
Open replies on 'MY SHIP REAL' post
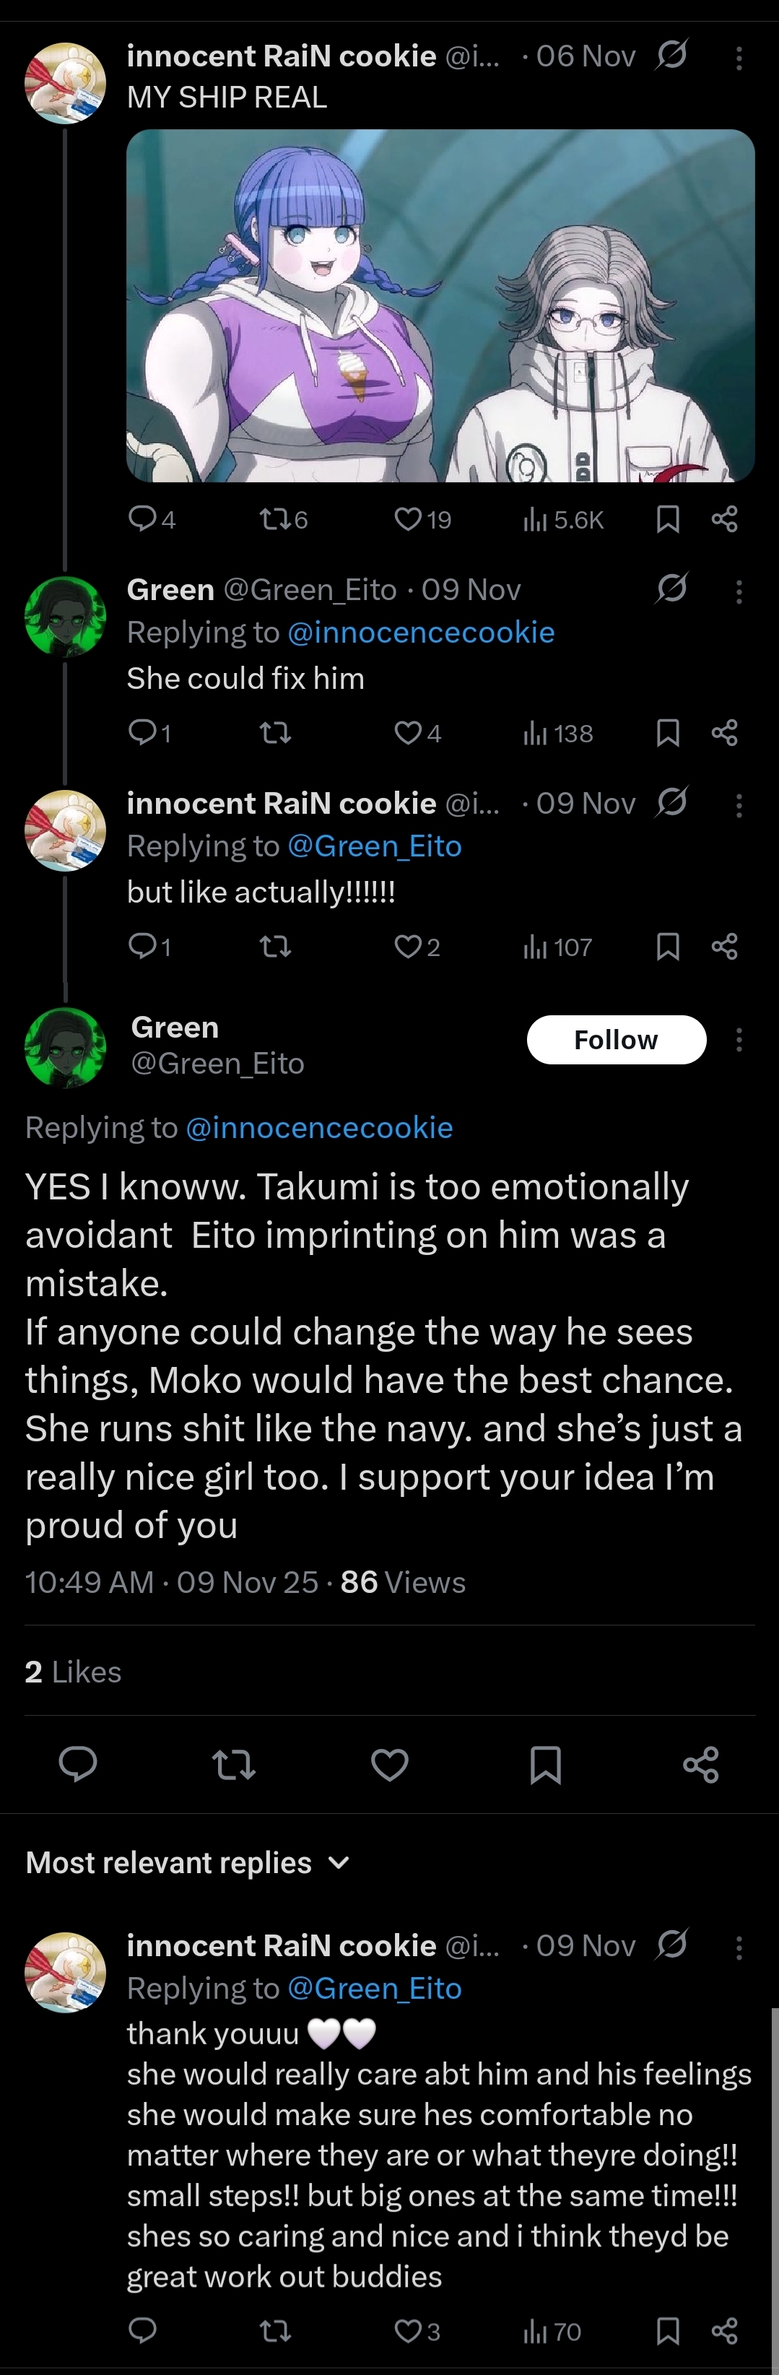coord(142,519)
